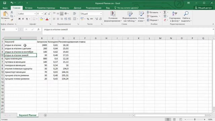Open the Общий number format dropdown

click(101, 14)
